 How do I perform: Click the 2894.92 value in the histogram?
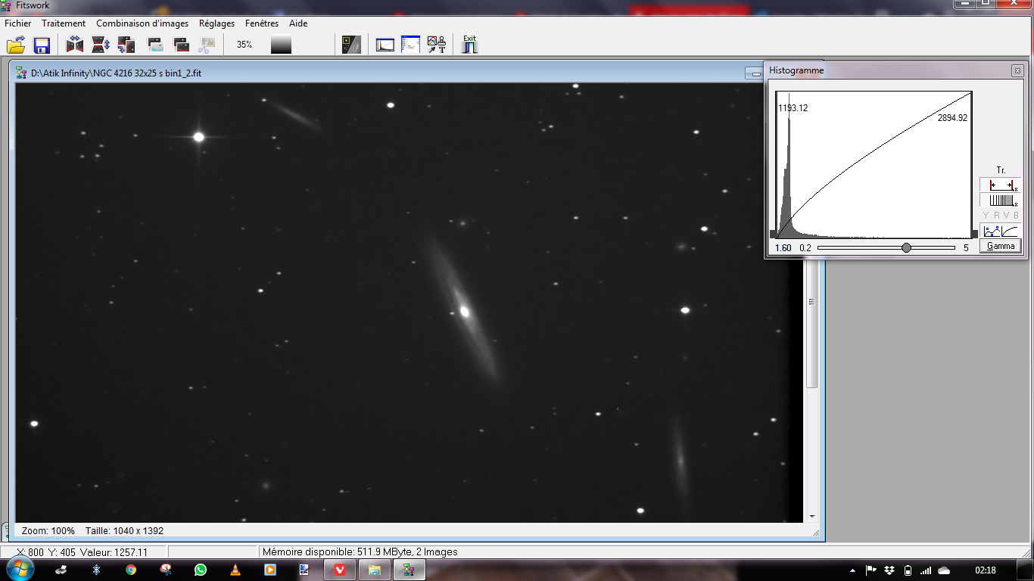click(x=952, y=118)
